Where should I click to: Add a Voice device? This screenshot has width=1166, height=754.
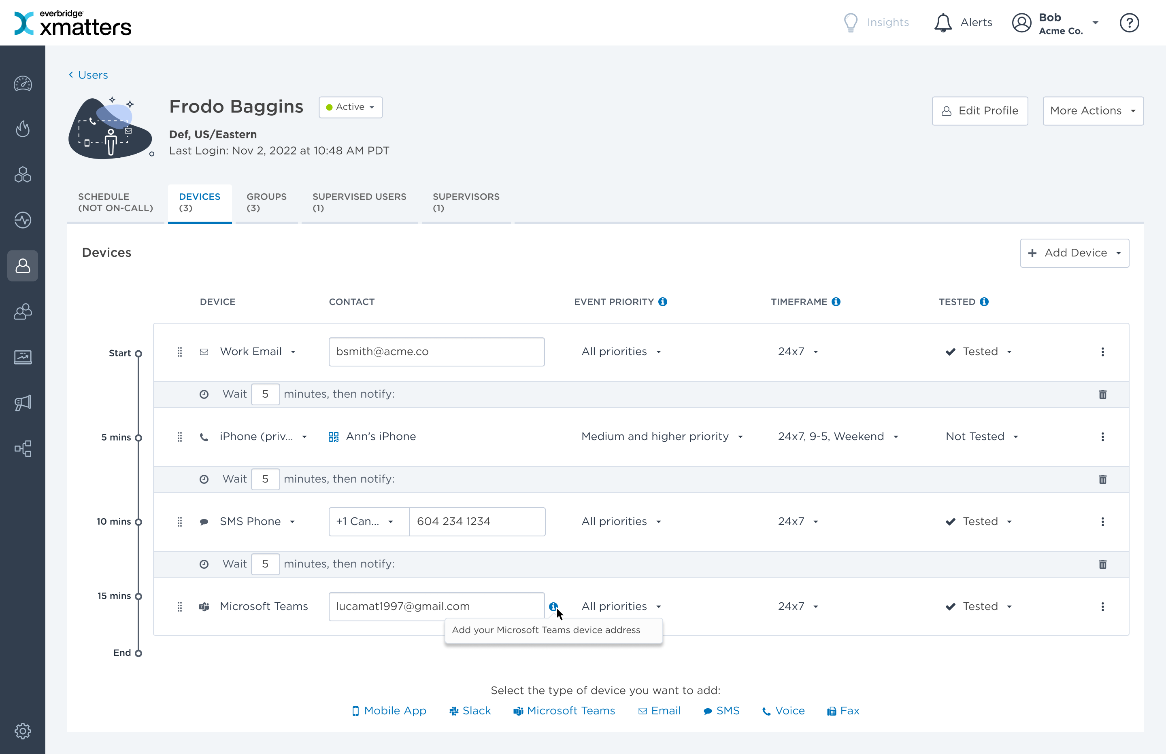pos(783,710)
